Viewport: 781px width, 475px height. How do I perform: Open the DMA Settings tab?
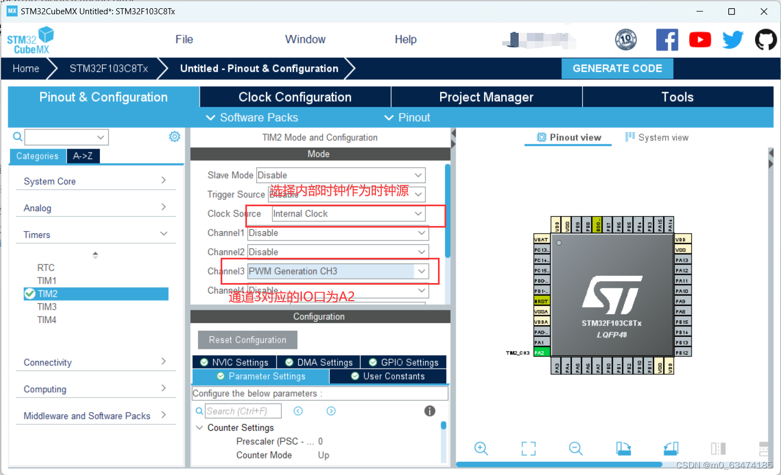click(319, 362)
